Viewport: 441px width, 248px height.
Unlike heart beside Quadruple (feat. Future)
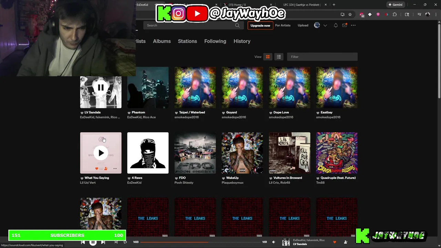(x=318, y=178)
